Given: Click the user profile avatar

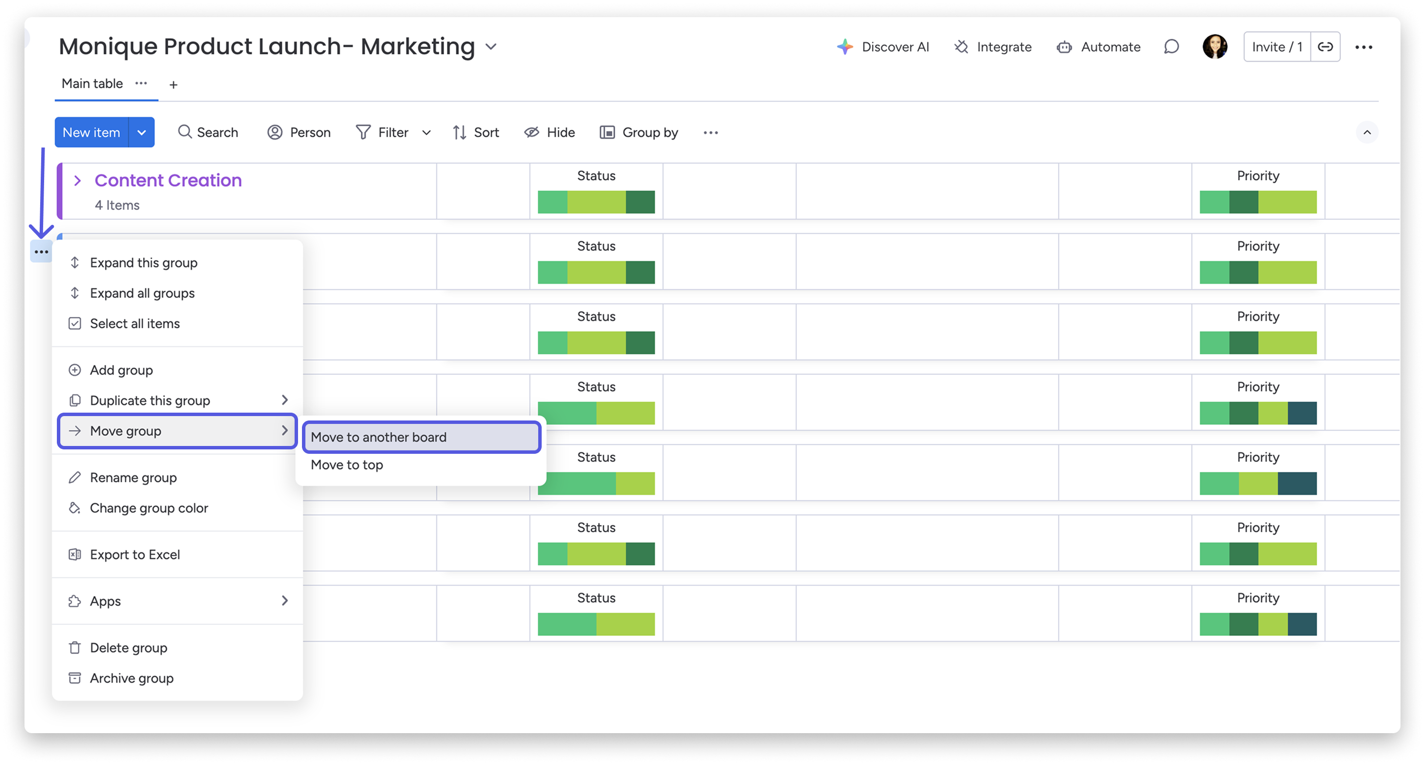Looking at the screenshot, I should point(1215,47).
